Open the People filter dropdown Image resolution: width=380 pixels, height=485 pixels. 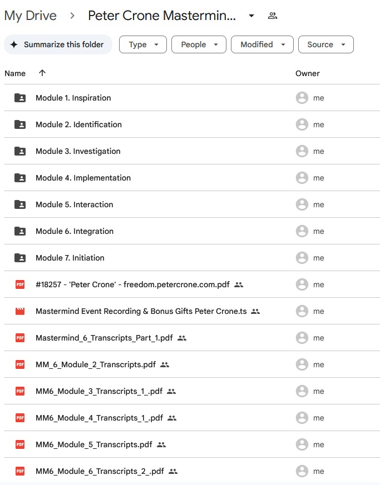pos(199,44)
